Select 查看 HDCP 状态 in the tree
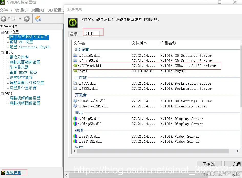 [23, 72]
